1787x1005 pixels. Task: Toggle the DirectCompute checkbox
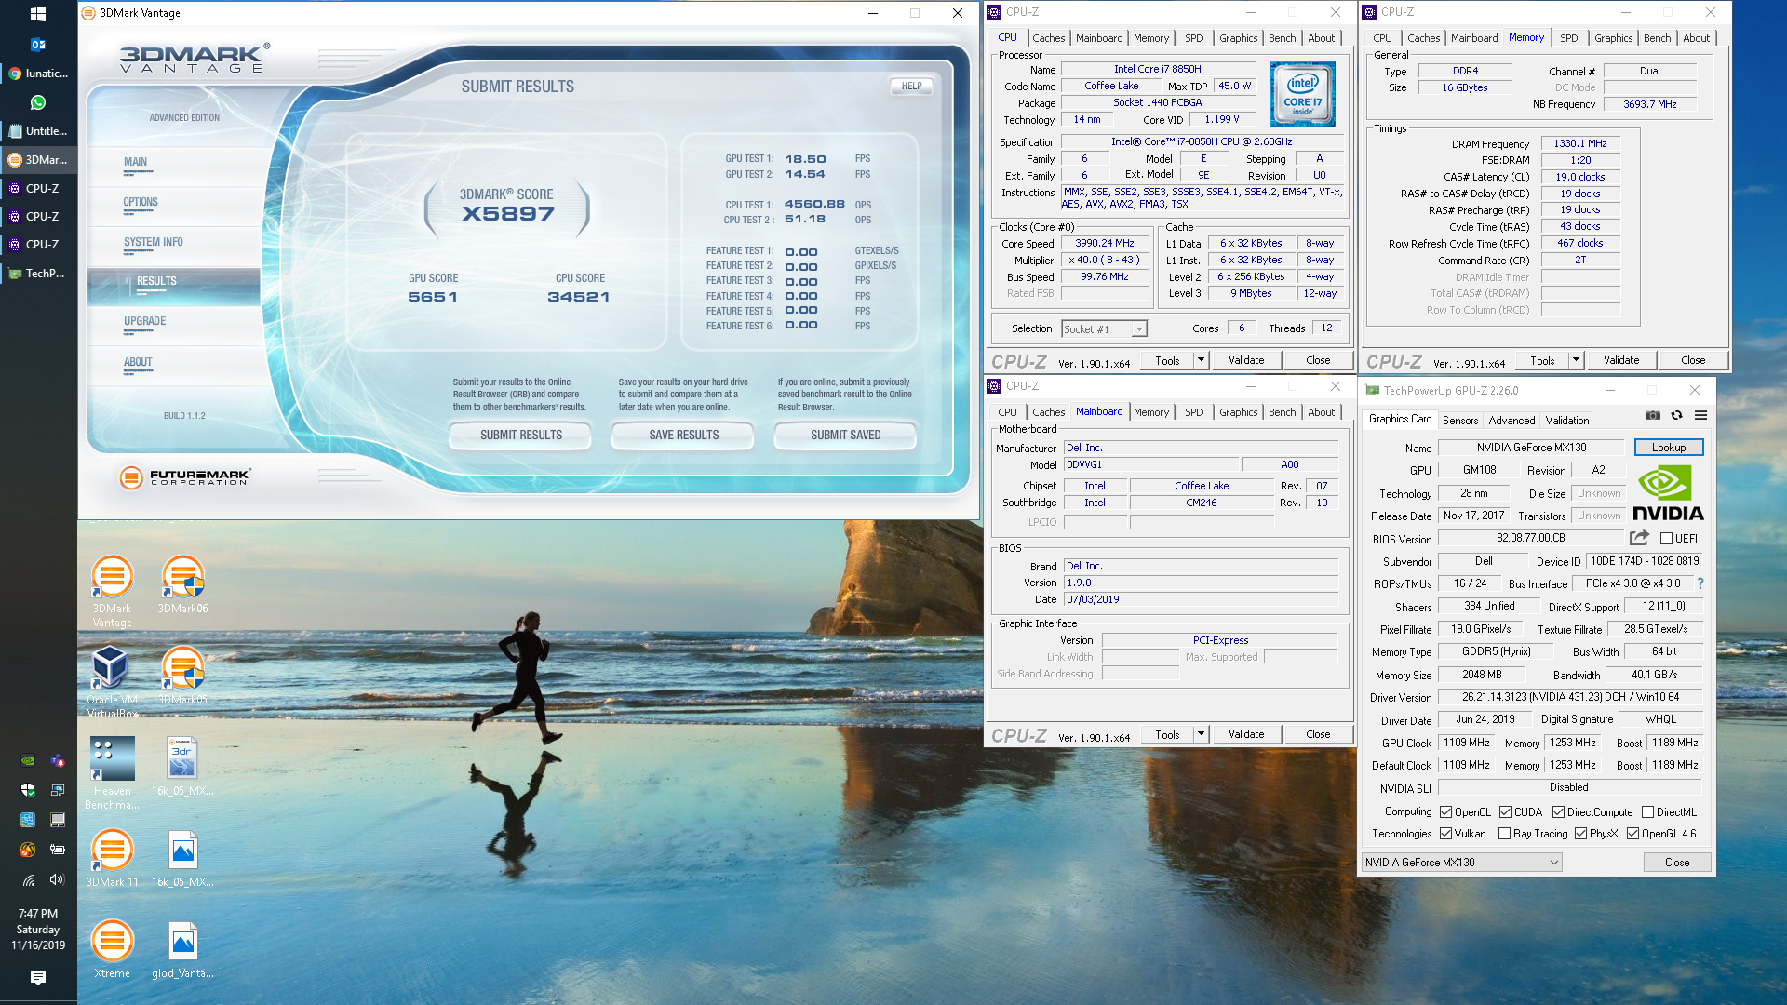click(1558, 812)
